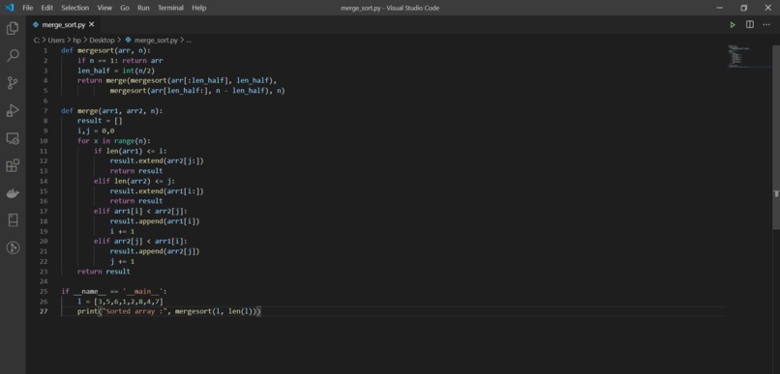The height and width of the screenshot is (374, 780).
Task: Click the hp breadcrumb segment
Action: pos(77,41)
